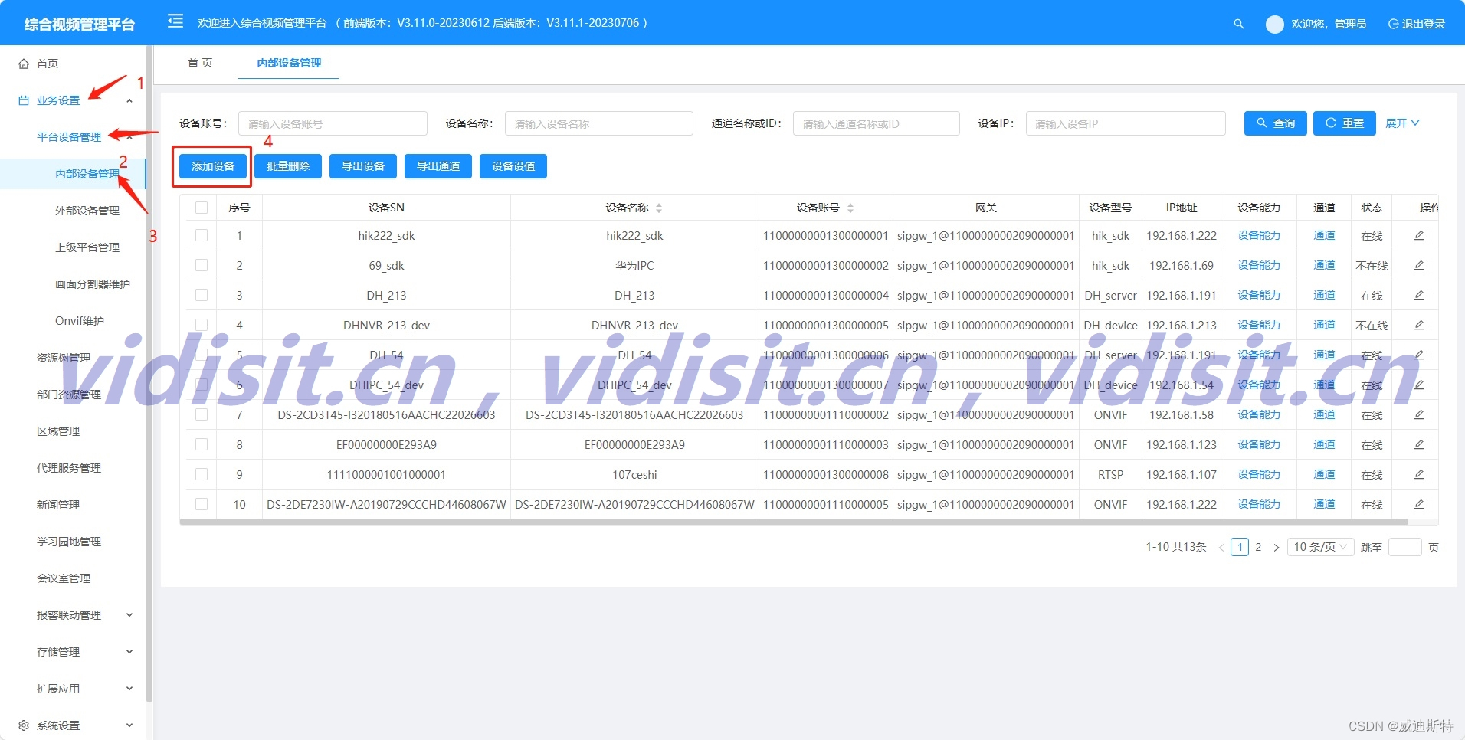Viewport: 1465px width, 740px height.
Task: Click the sidebar collapse hamburger icon
Action: [x=175, y=21]
